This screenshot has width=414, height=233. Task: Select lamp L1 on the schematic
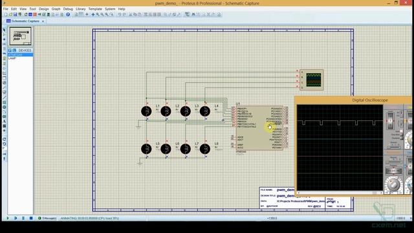146,111
